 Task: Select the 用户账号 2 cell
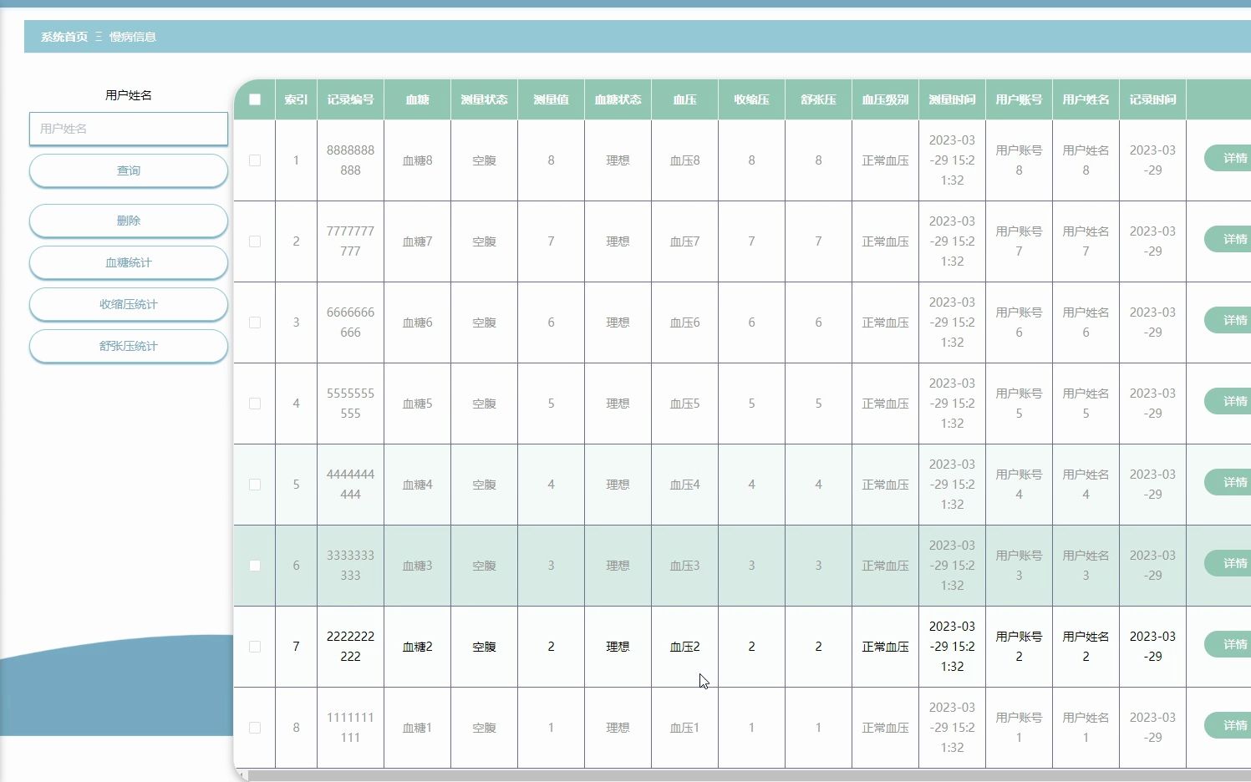click(x=1019, y=647)
